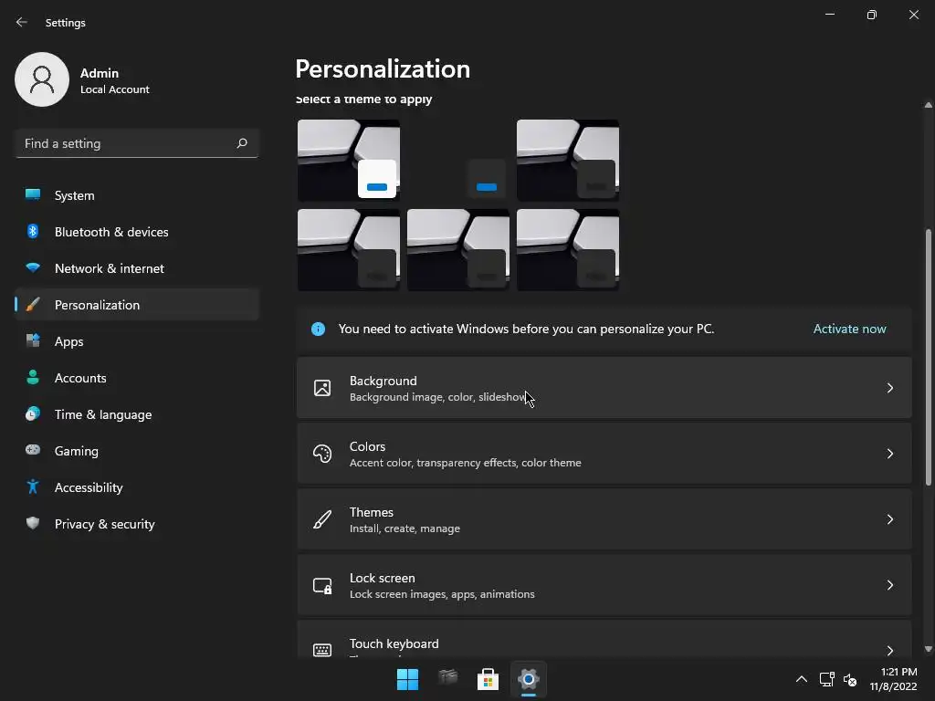Click the Network wifi icon

coord(33,267)
